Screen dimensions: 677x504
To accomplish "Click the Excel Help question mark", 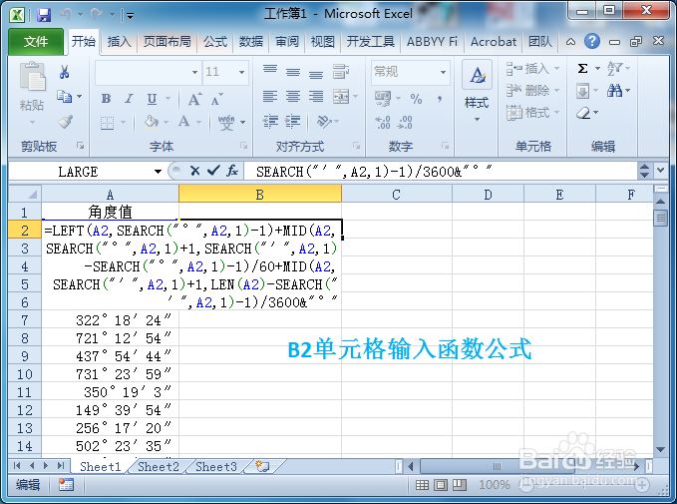I will [592, 42].
